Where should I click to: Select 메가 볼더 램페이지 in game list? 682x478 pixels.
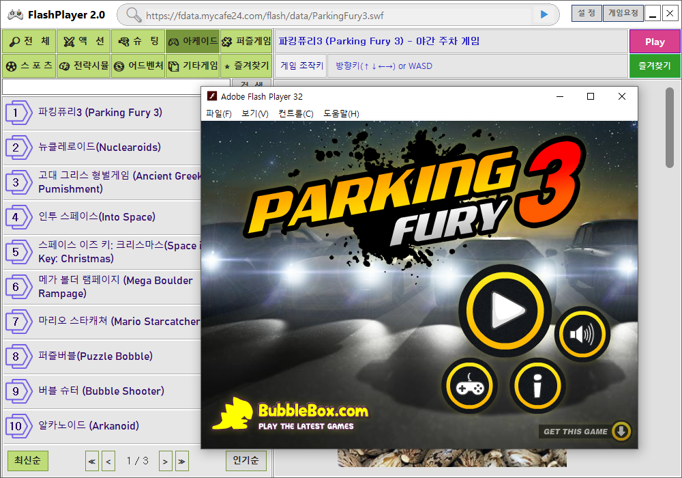(x=102, y=287)
